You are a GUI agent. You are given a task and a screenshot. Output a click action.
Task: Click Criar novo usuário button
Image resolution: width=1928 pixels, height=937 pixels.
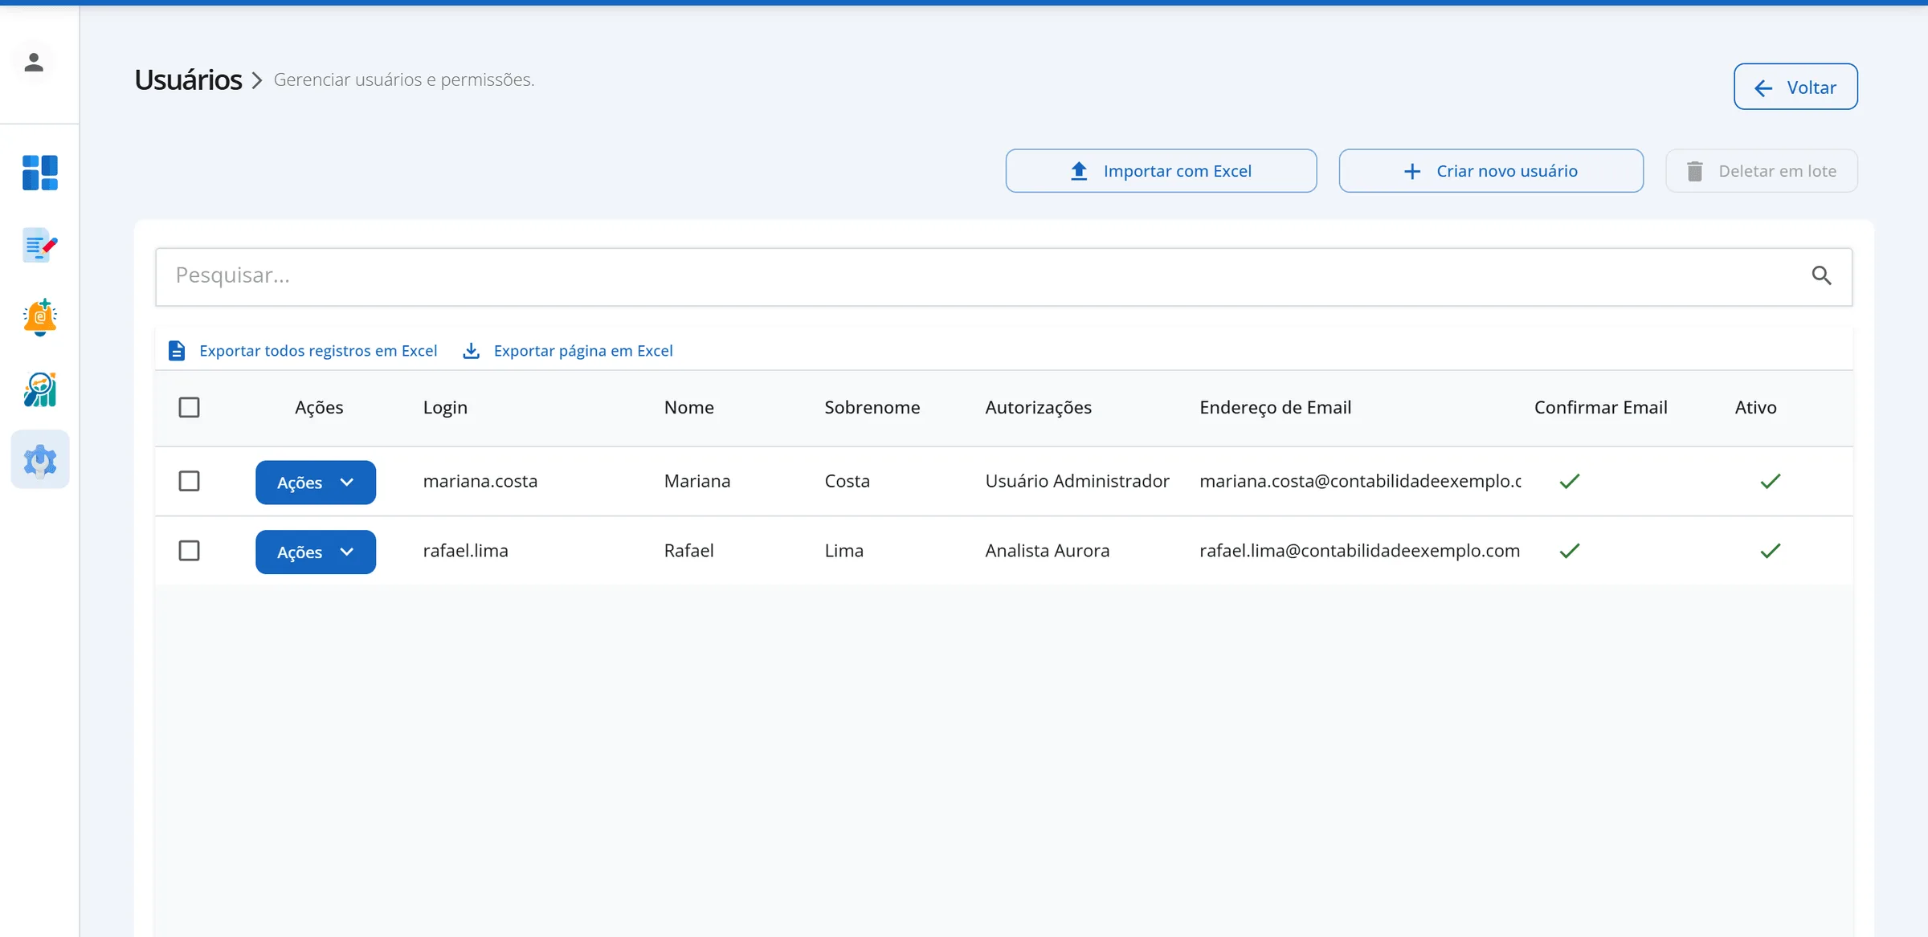pyautogui.click(x=1491, y=171)
